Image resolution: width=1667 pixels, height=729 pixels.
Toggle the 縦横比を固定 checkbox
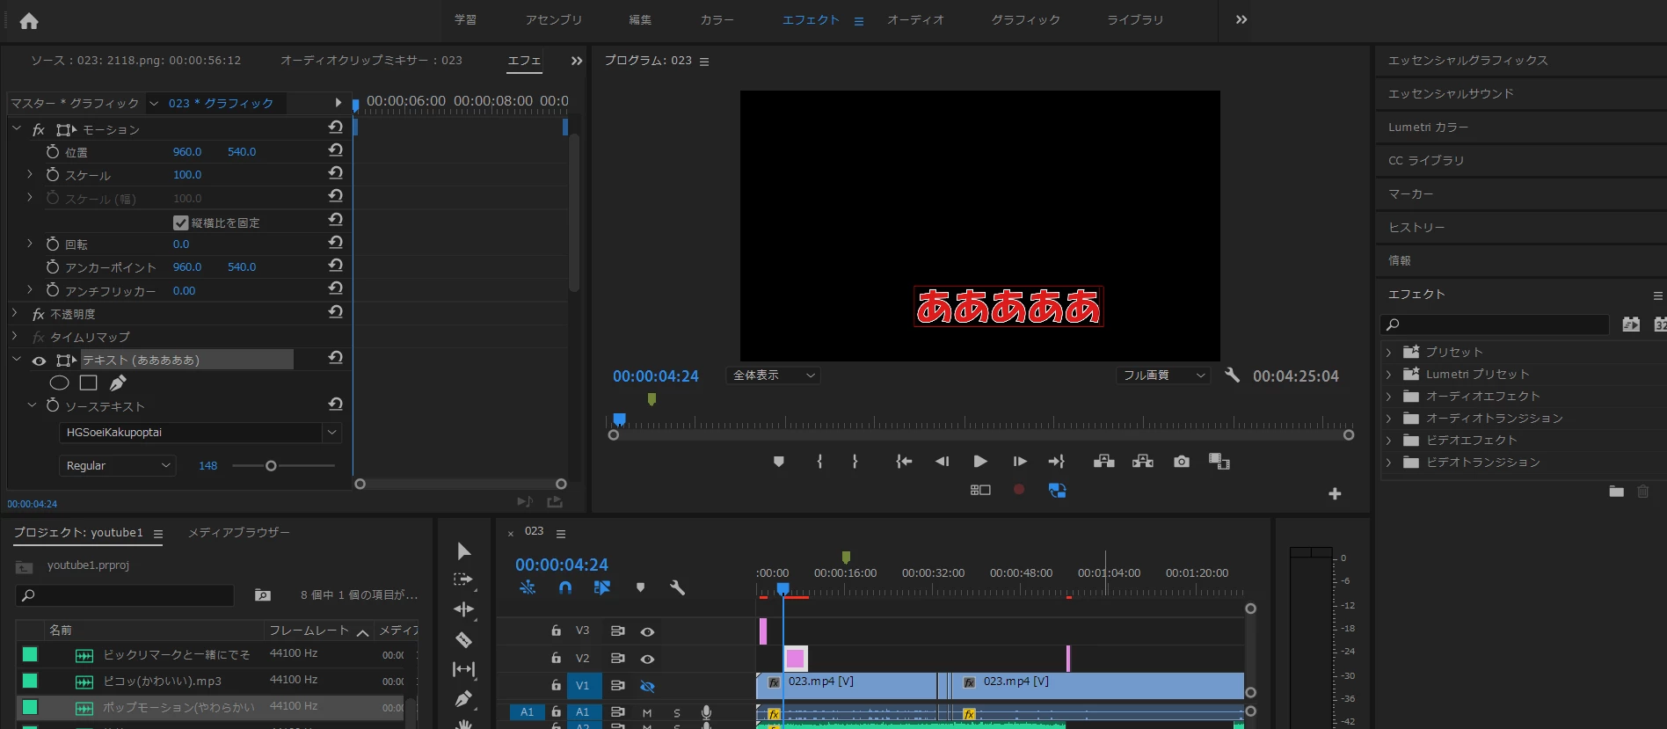[180, 222]
